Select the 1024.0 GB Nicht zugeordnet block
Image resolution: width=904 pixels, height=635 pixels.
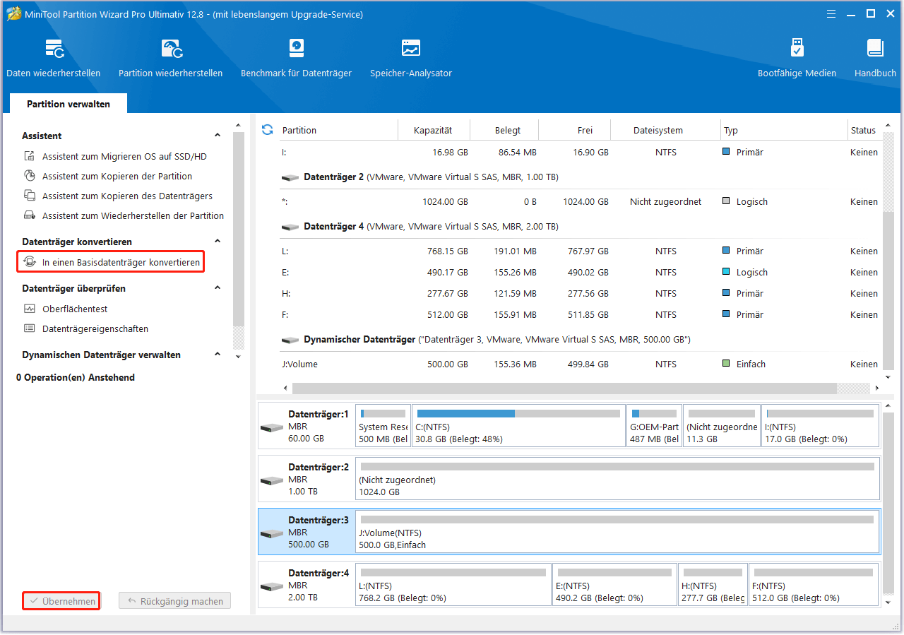(x=618, y=479)
